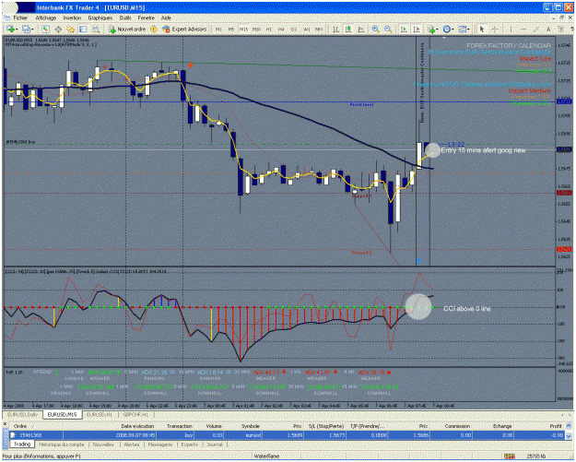This screenshot has width=576, height=462.
Task: Open the profiles icon in the toolbar
Action: pos(26,29)
